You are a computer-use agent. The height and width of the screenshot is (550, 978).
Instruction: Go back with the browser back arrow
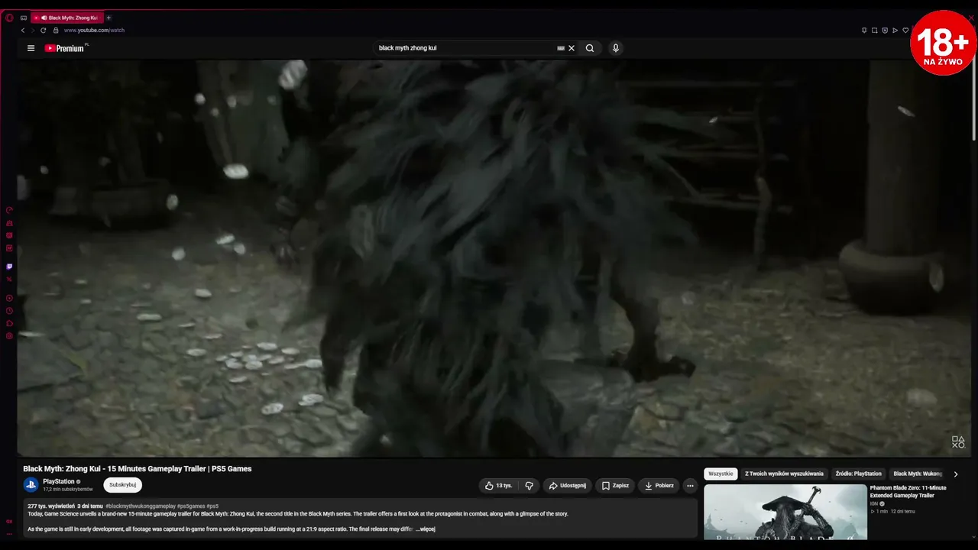click(23, 31)
